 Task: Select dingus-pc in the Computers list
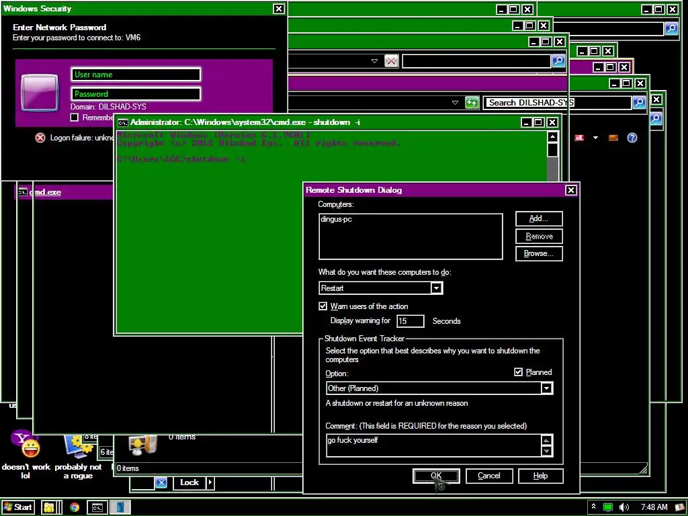[x=336, y=220]
